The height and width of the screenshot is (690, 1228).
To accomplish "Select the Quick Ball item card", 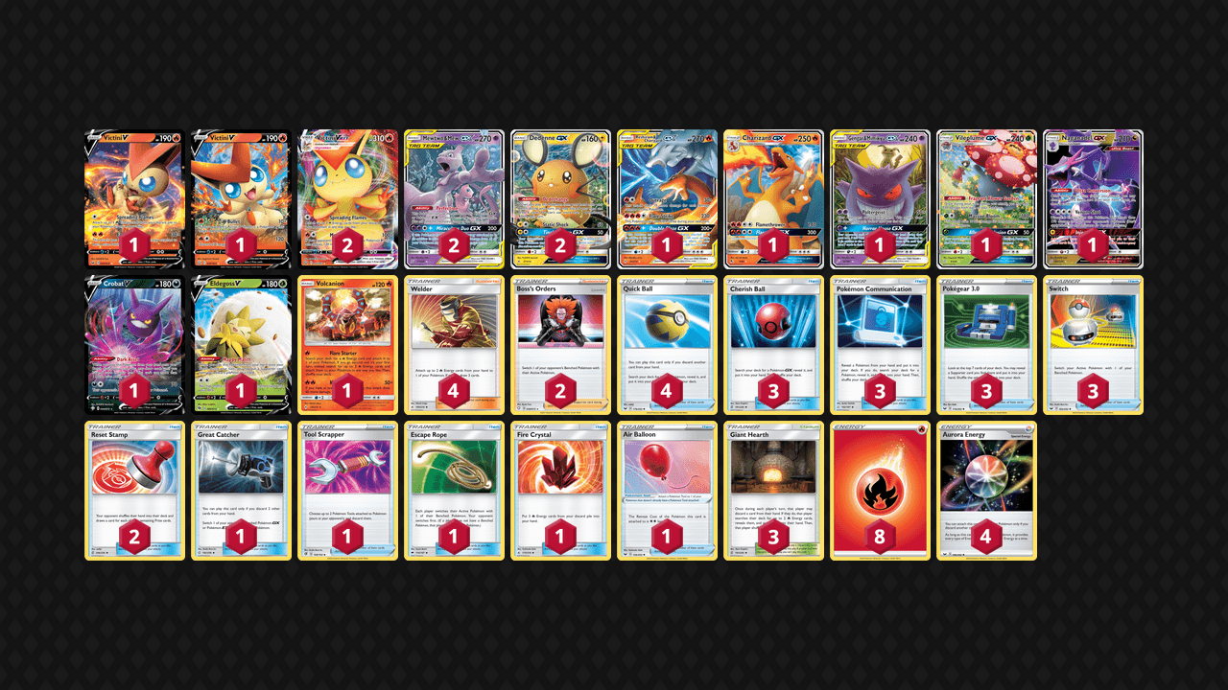I will pos(667,345).
